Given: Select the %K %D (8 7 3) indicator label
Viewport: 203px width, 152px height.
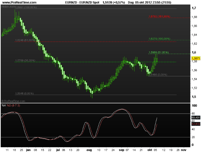Looking at the screenshot, I should pyautogui.click(x=11, y=105).
